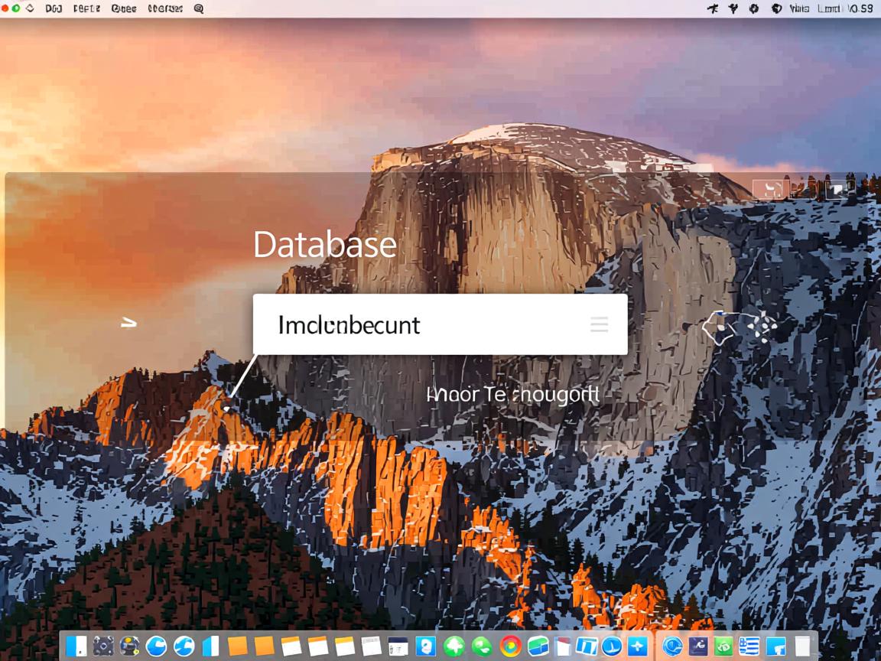Open Finder at the dock's left end

point(76,646)
